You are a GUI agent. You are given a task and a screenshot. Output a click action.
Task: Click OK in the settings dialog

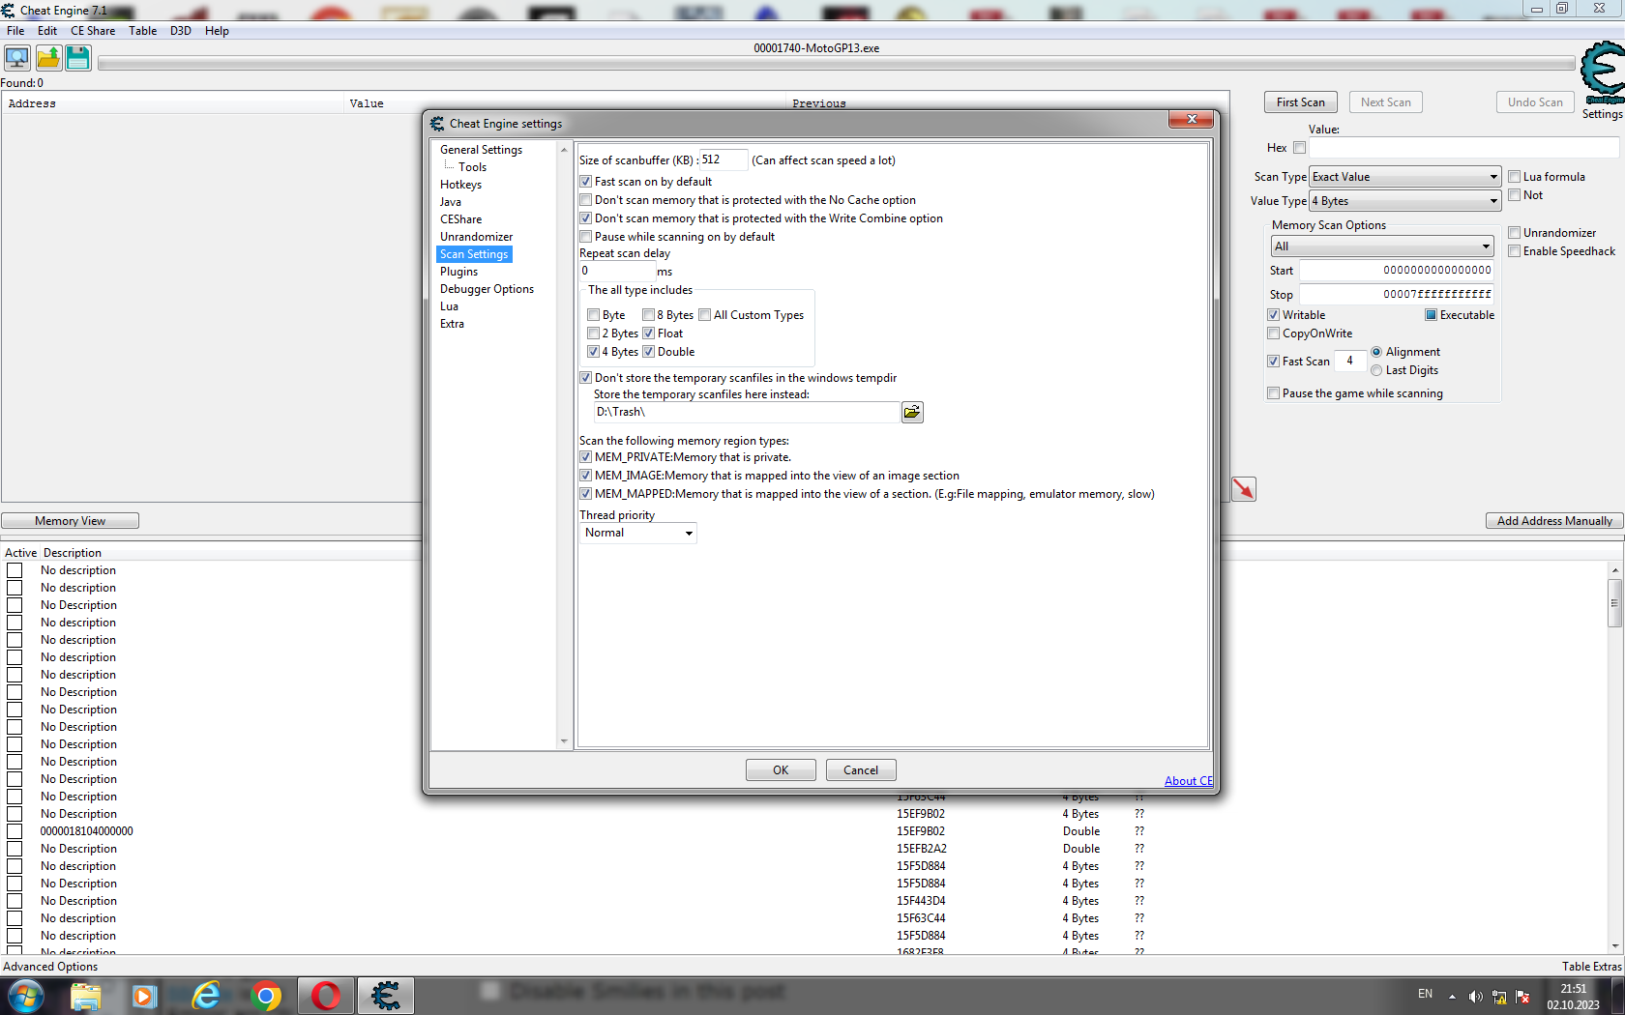point(781,770)
